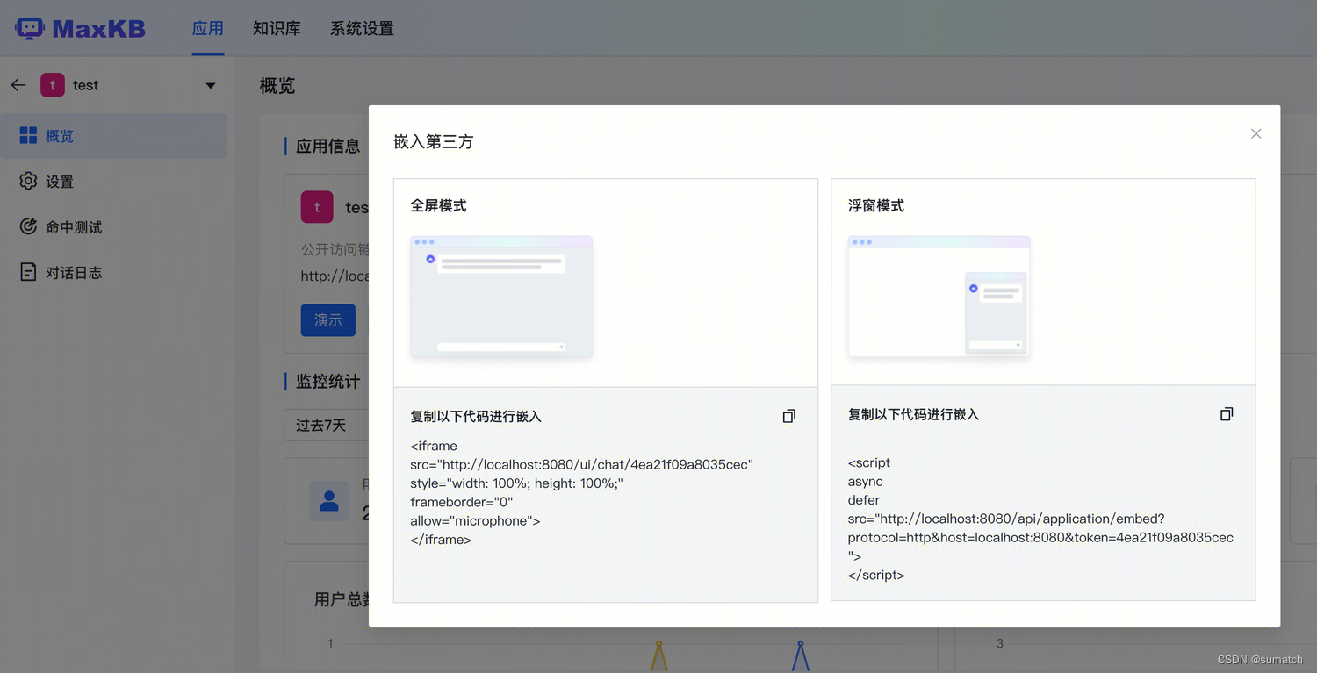Click the 概览 grid icon in sidebar
This screenshot has height=673, width=1317.
click(x=28, y=135)
